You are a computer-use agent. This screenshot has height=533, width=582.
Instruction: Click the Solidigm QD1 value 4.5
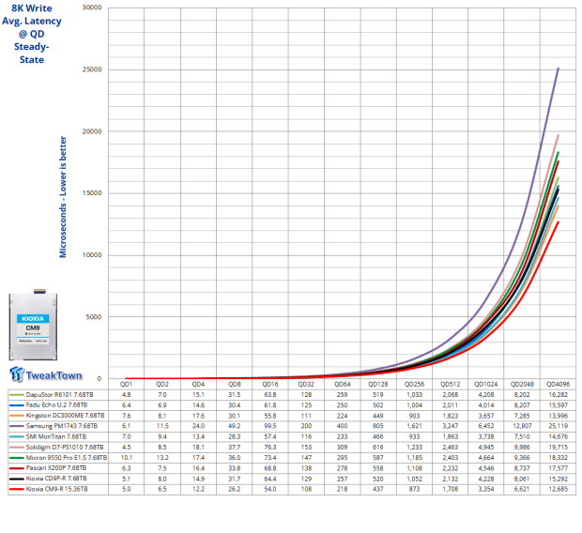coord(126,448)
